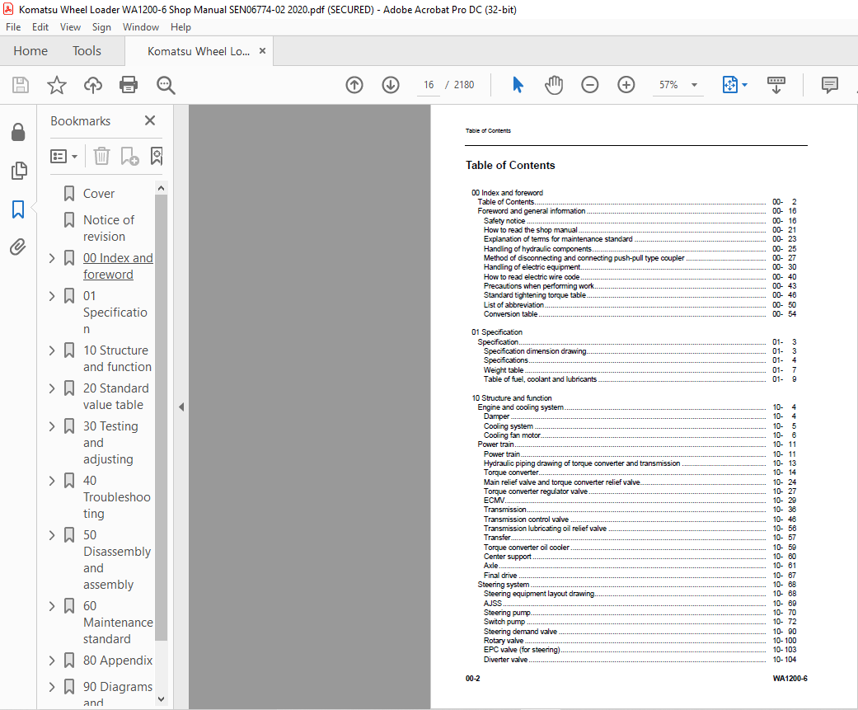Click the bookmarks scrollbar up arrow

click(161, 188)
